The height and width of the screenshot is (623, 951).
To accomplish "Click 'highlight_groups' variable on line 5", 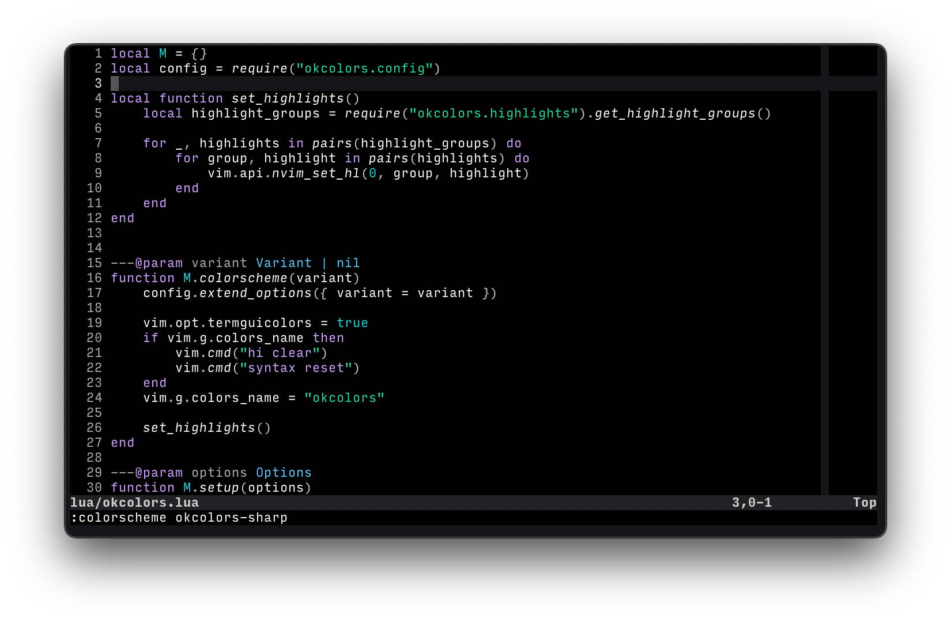I will (x=255, y=113).
